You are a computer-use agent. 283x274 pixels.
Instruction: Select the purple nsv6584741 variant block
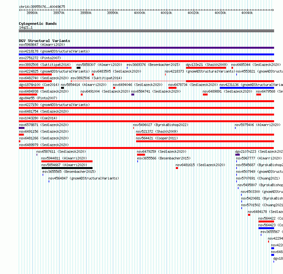133,95
